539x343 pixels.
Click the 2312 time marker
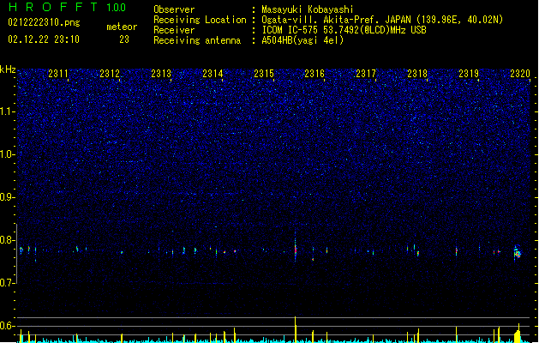coord(110,73)
